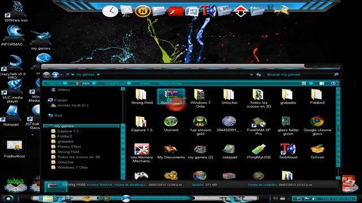Click the Nexus dock icon on desktop
The image size is (362, 203).
click(16, 186)
